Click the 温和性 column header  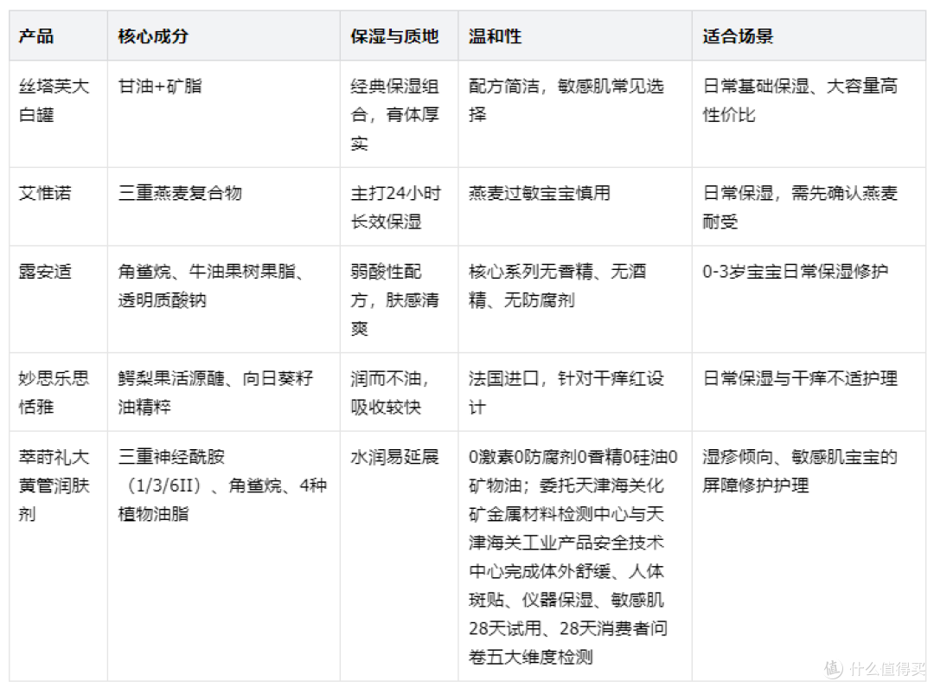575,36
